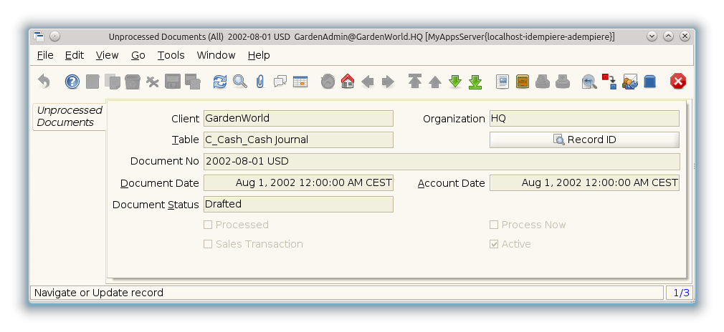Screen dimensions: 724x332
Task: Open the File menu
Action: click(x=45, y=55)
